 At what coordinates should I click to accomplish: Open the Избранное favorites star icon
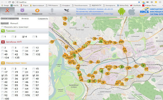37,10
